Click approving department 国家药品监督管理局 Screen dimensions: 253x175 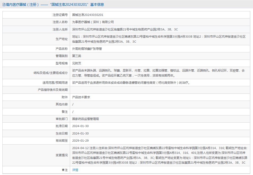point(85,119)
